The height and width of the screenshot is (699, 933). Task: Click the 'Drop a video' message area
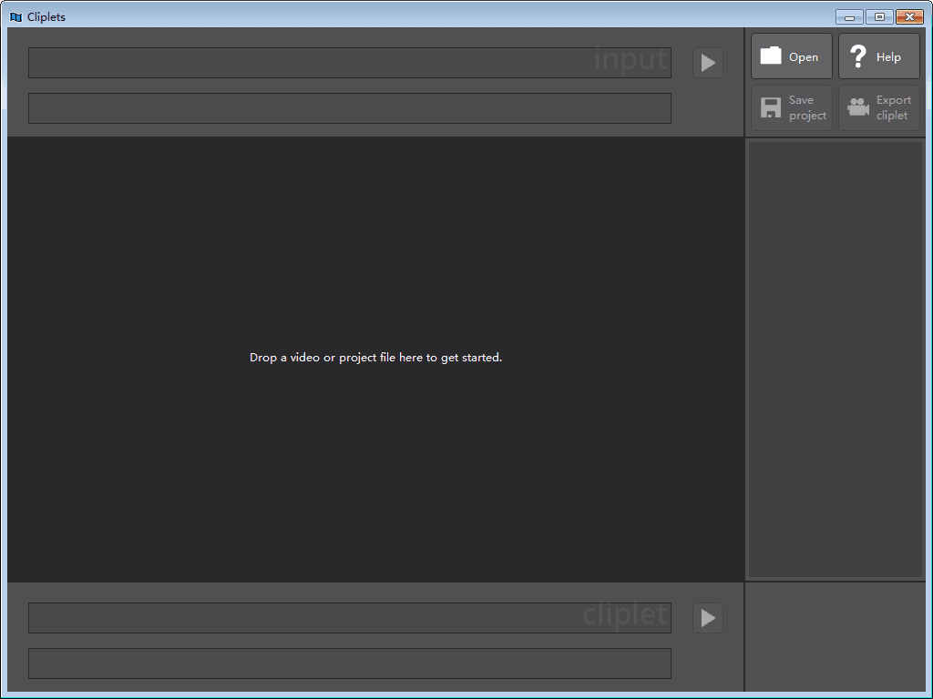[375, 358]
